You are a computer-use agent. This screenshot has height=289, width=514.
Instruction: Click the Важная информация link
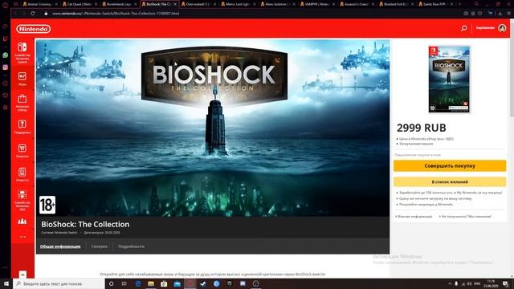pos(414,217)
